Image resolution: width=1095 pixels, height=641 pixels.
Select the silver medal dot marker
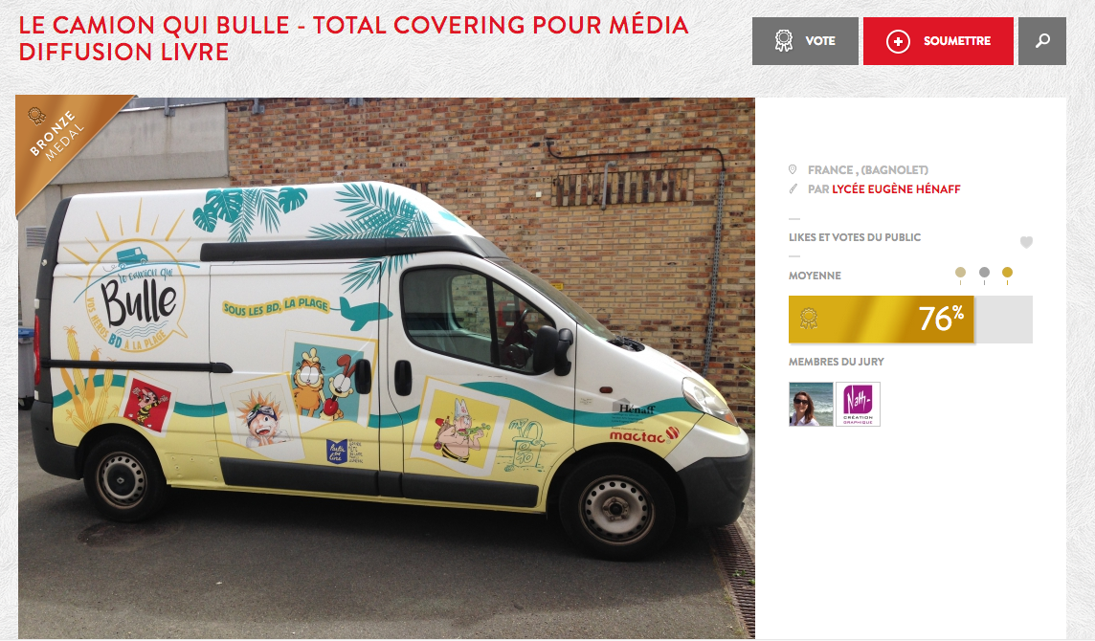pyautogui.click(x=984, y=273)
